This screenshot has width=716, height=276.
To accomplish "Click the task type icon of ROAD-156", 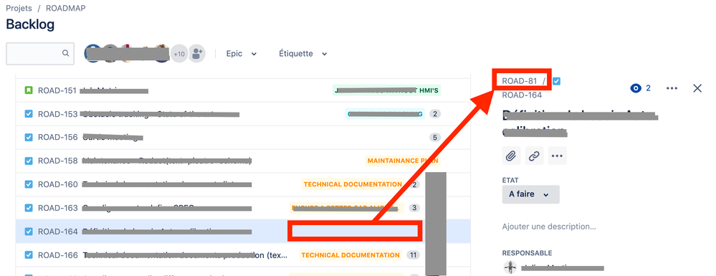I will 29,137.
